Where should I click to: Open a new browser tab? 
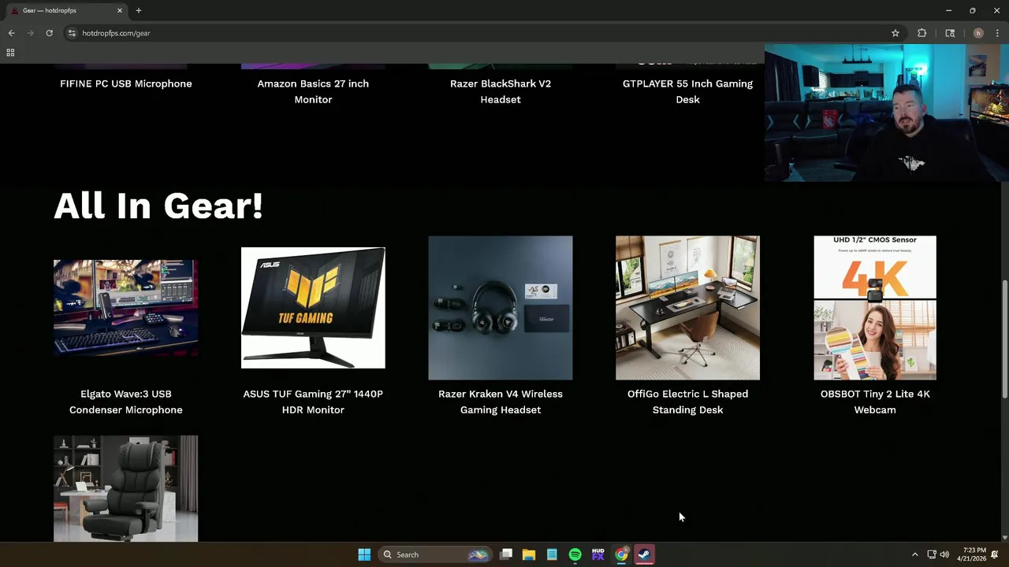coord(139,10)
